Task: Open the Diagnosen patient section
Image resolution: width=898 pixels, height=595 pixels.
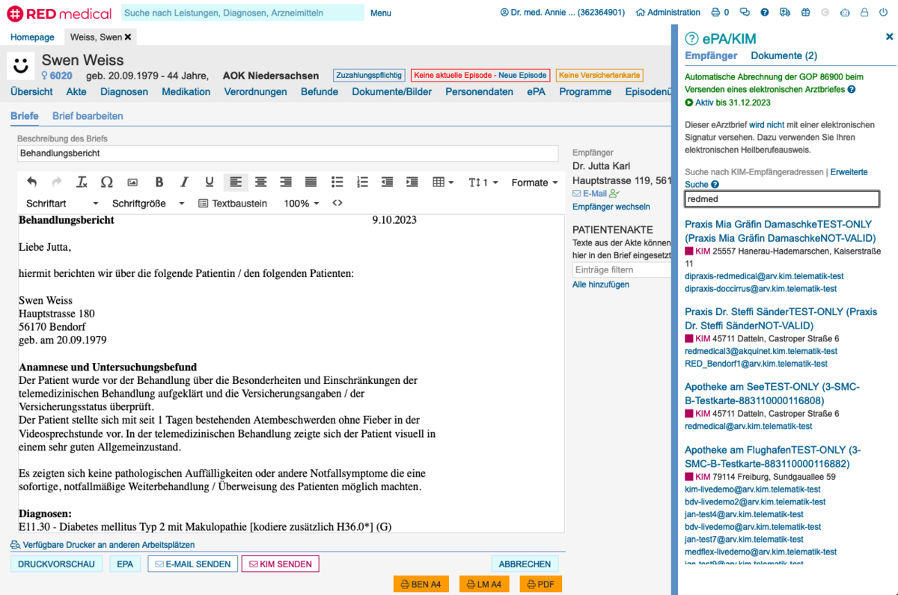Action: click(x=124, y=92)
